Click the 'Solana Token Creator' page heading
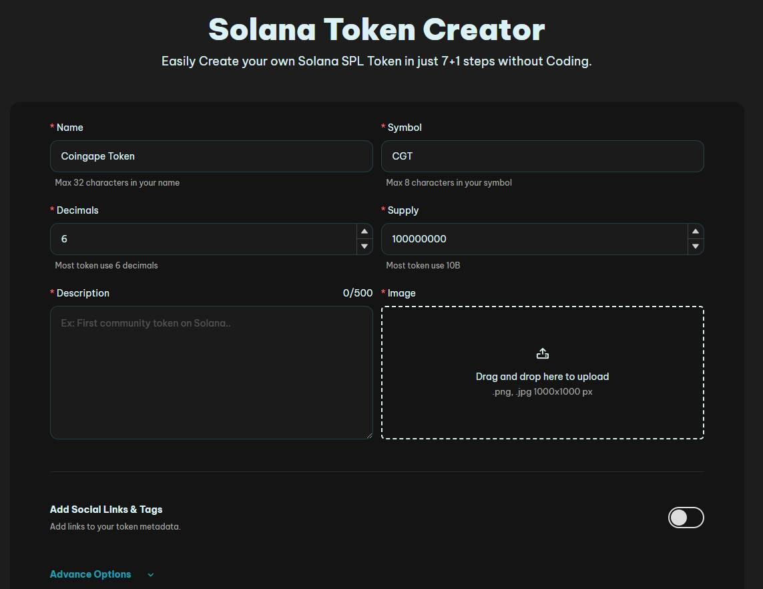Image resolution: width=763 pixels, height=589 pixels. point(376,30)
